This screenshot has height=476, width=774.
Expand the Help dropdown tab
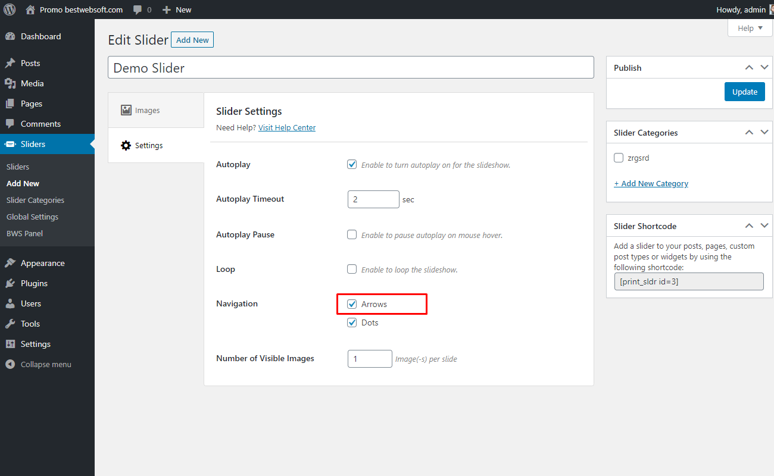pyautogui.click(x=750, y=28)
